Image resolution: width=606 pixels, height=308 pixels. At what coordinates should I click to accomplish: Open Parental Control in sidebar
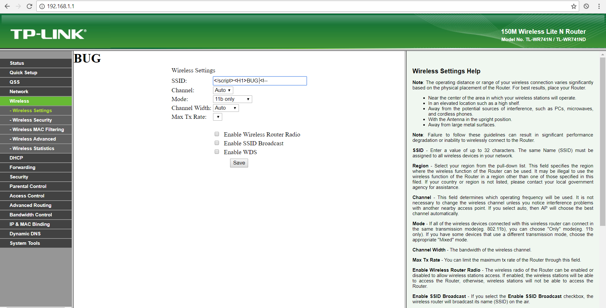pos(36,186)
